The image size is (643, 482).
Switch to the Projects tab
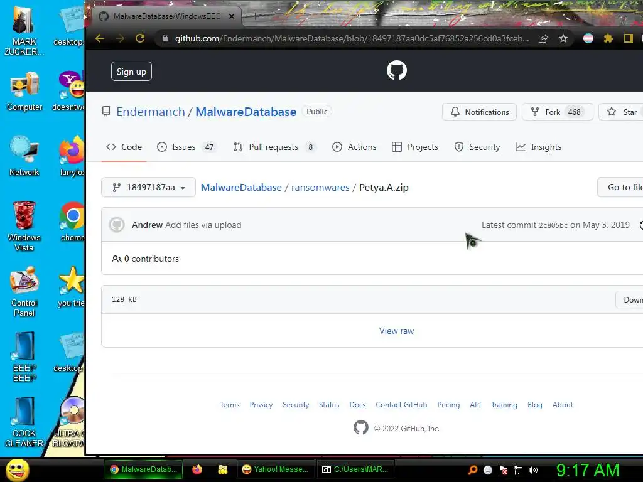point(414,147)
